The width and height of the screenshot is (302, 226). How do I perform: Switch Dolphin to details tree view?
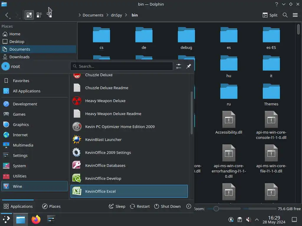49,15
